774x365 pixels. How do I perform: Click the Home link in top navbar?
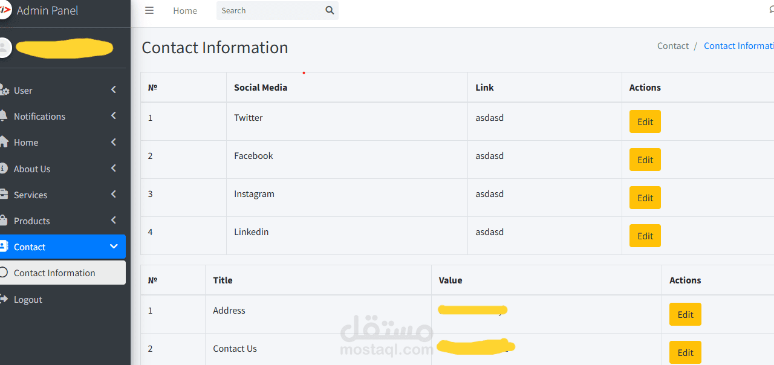point(185,11)
